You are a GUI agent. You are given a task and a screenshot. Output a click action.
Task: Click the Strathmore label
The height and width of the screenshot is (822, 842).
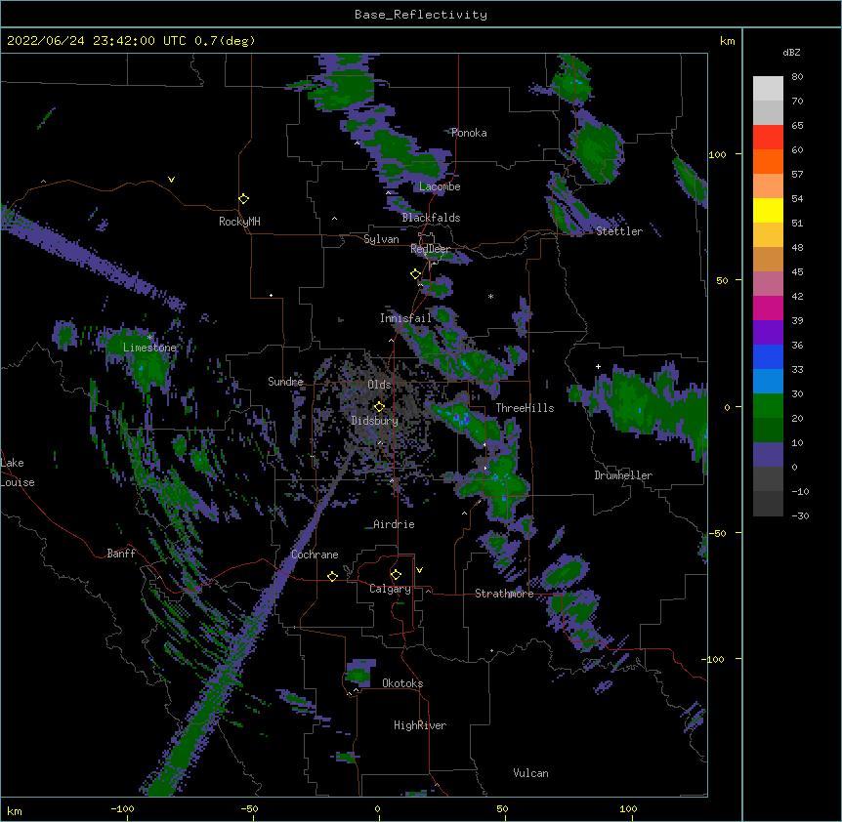tap(504, 594)
